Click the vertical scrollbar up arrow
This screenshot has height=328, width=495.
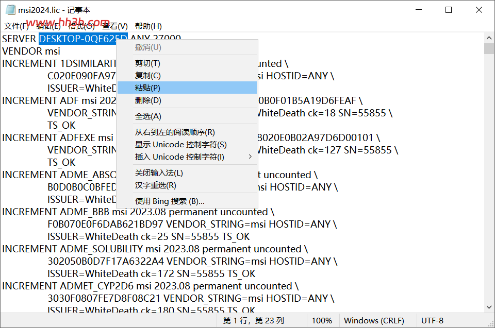pyautogui.click(x=489, y=38)
